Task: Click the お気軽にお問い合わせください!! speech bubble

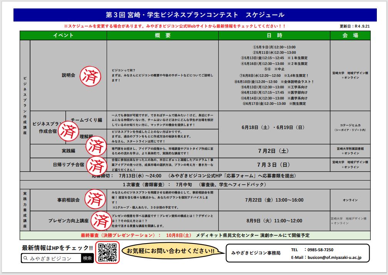Action: pos(171,251)
